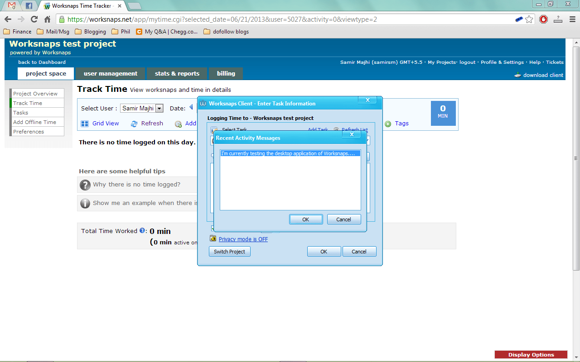Open Add Offline Time in sidebar
Image resolution: width=580 pixels, height=362 pixels.
34,122
